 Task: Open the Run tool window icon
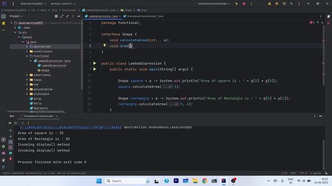point(4,139)
